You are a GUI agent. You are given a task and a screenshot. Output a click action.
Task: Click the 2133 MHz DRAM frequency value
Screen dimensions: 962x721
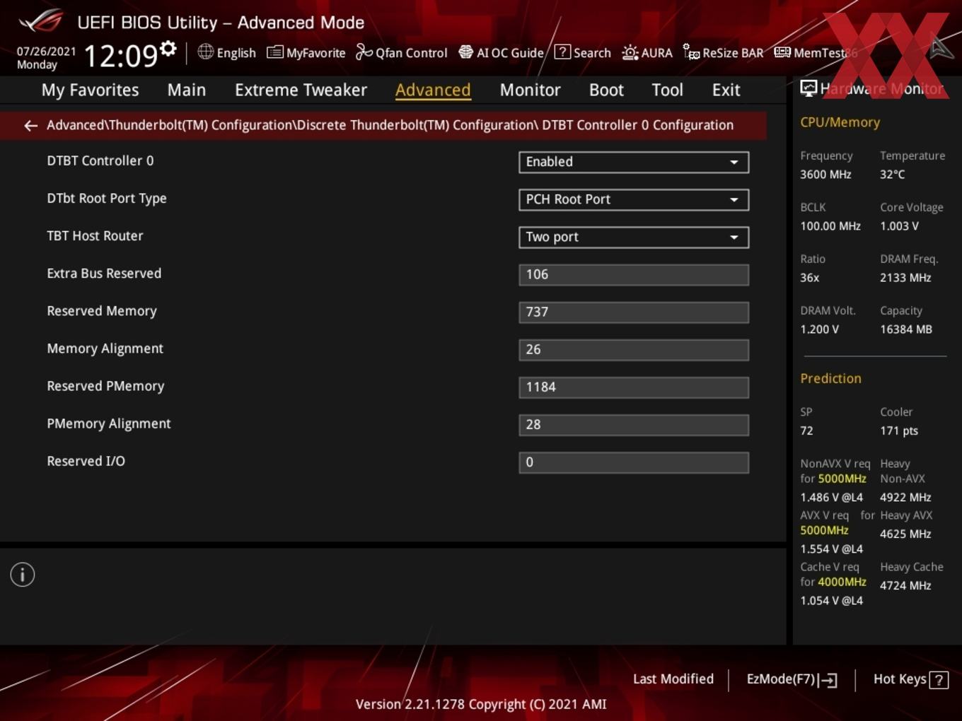[905, 278]
